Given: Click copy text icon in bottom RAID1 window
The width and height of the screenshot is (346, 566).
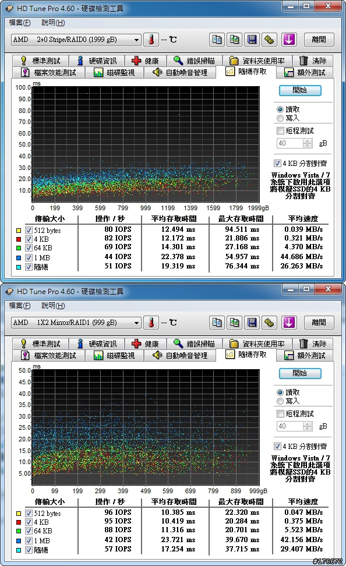Looking at the screenshot, I should [217, 323].
